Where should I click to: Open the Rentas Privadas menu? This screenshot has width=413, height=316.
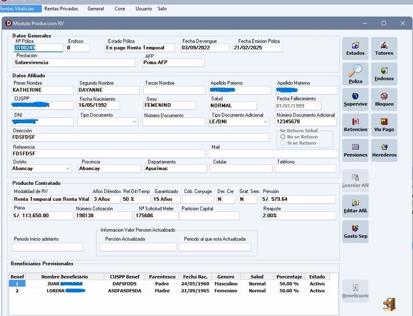(x=61, y=9)
